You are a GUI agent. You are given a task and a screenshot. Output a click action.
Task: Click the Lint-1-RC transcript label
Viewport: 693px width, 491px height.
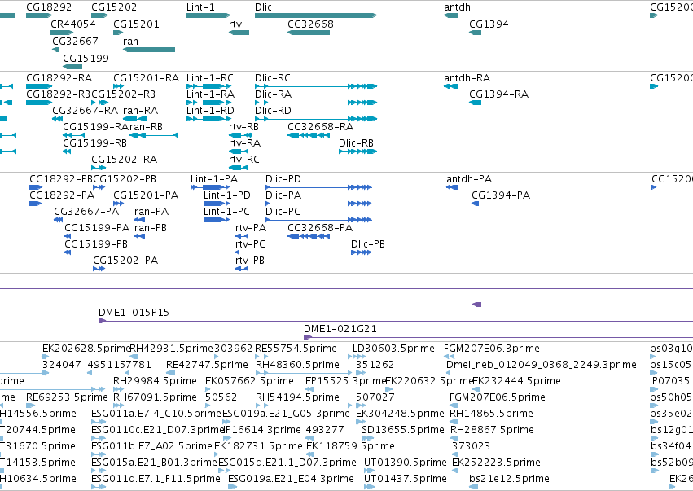coord(210,78)
